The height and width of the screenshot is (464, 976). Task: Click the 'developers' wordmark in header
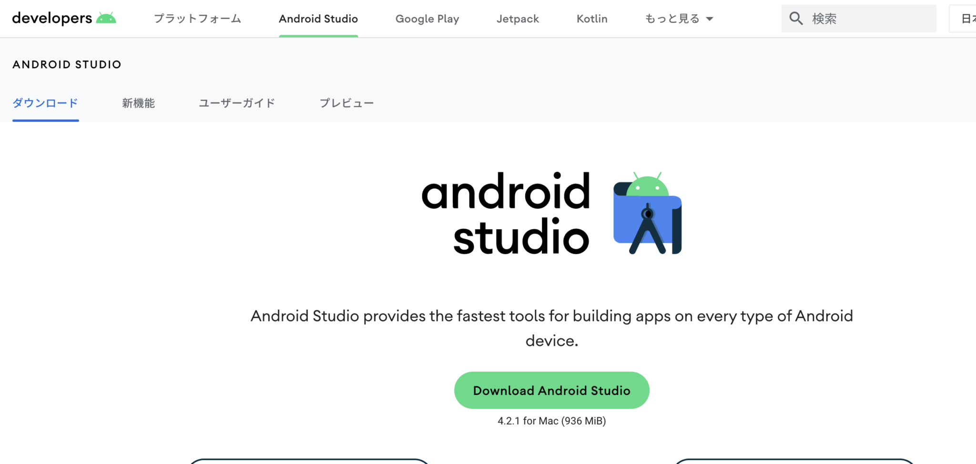(52, 18)
